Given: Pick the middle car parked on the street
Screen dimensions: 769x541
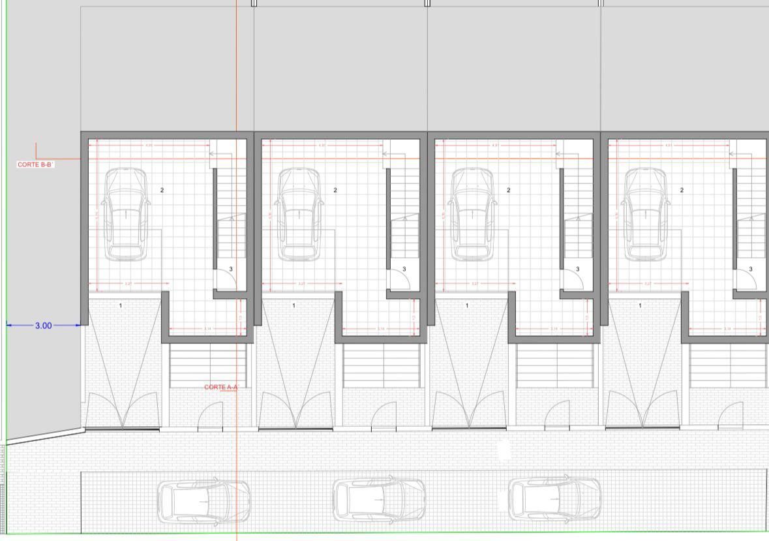Looking at the screenshot, I should 379,500.
